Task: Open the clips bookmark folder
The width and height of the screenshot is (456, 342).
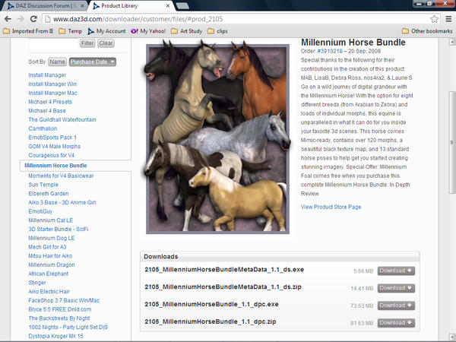Action: tap(217, 31)
